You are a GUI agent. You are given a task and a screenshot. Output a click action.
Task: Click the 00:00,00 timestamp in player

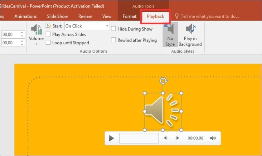[x=196, y=138]
